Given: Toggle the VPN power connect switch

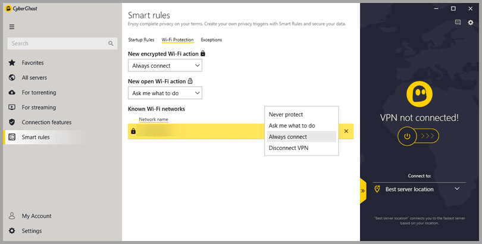Looking at the screenshot, I should (418, 136).
